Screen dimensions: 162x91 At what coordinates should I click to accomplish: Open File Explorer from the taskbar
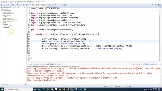[x=48, y=89]
